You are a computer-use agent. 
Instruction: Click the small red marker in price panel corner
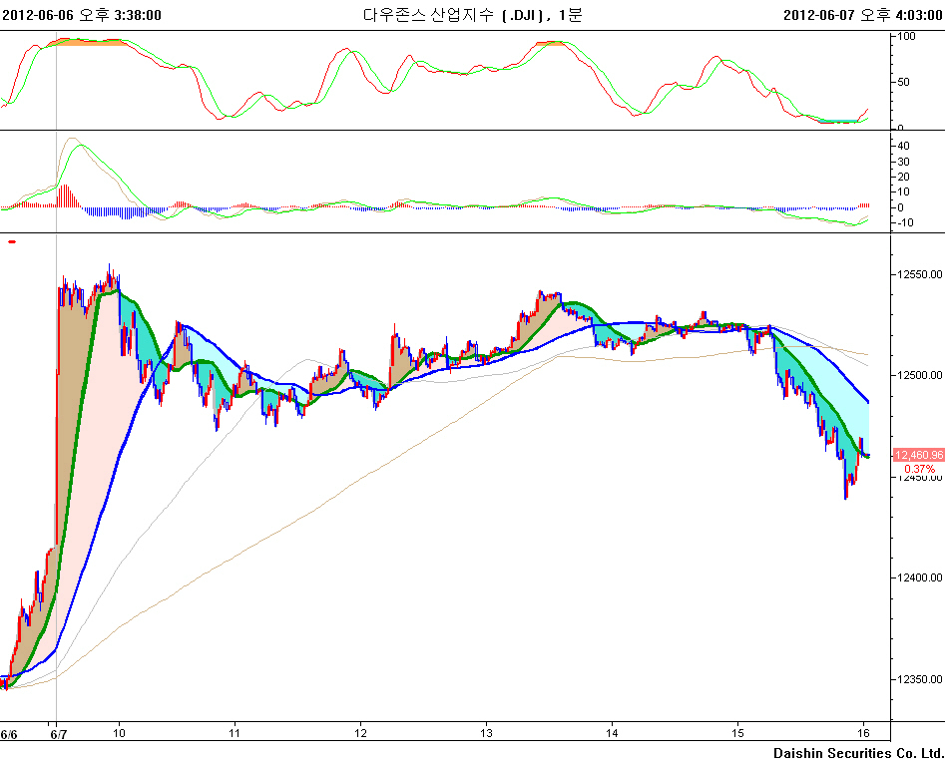[12, 241]
